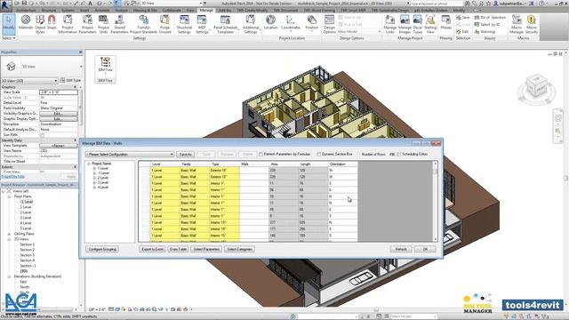Click the table's vertical scrollbar

435,202
